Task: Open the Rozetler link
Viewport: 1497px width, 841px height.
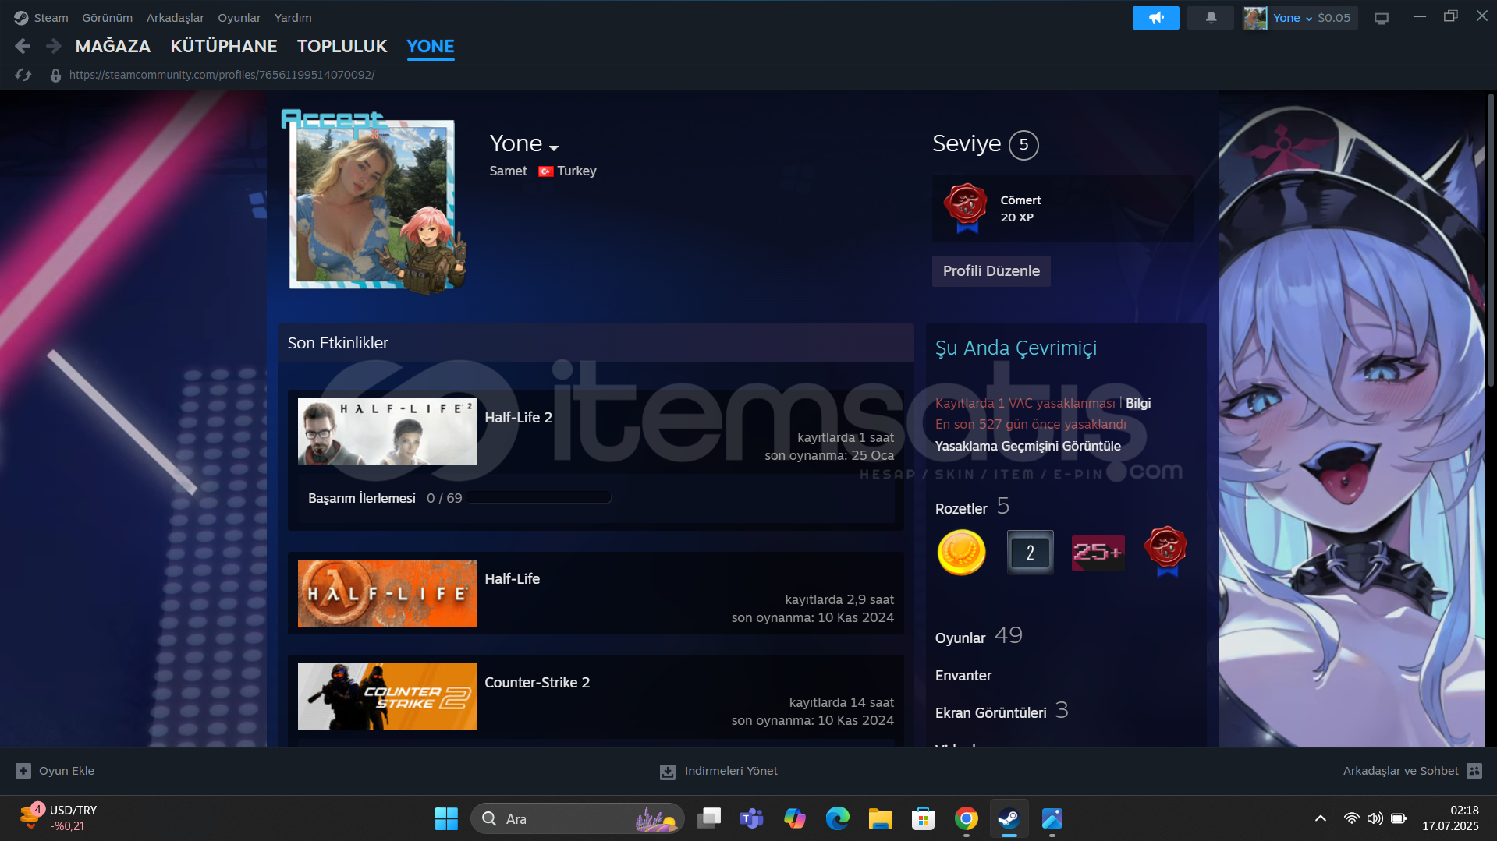Action: 961,508
